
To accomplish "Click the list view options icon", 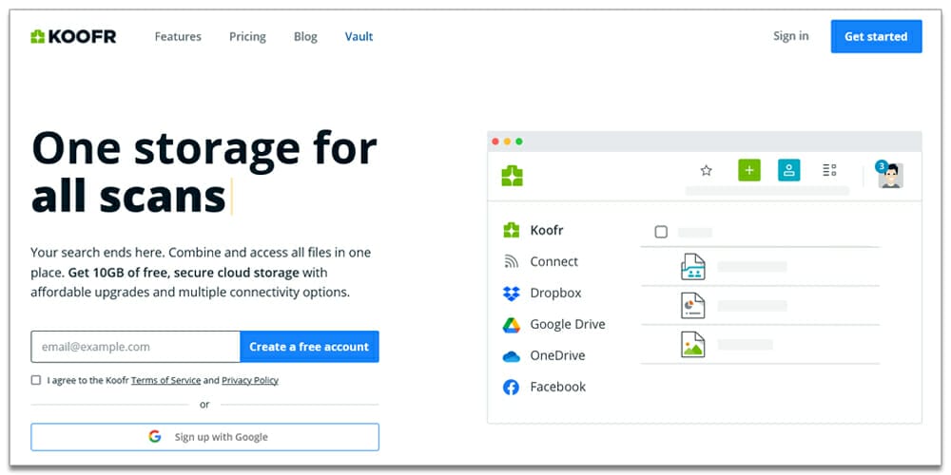I will 829,170.
